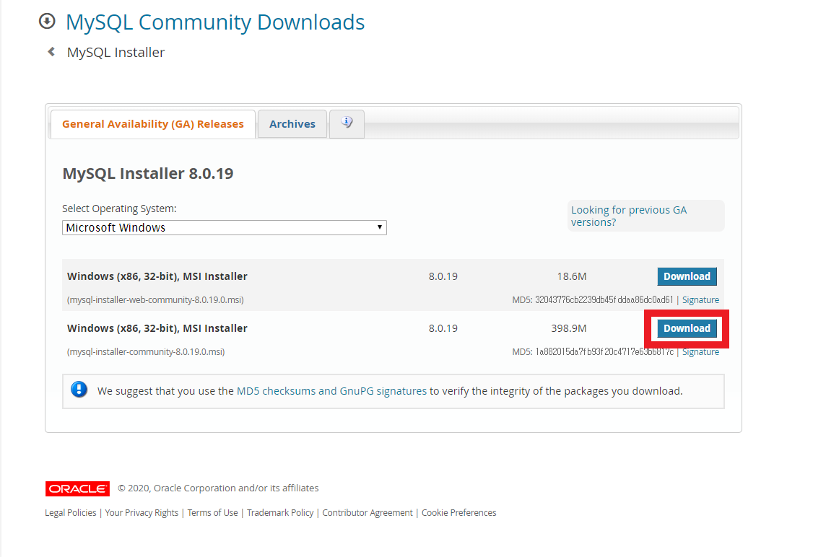Image resolution: width=826 pixels, height=557 pixels.
Task: Click the MySQL Community Downloads heading link
Action: pos(215,22)
